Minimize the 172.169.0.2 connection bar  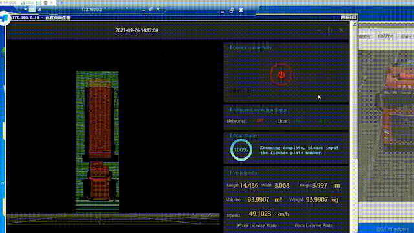[144, 10]
